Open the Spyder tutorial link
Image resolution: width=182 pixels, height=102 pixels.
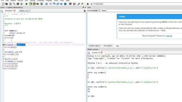169,36
